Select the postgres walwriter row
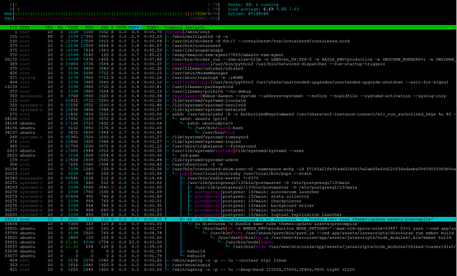 [228, 210]
